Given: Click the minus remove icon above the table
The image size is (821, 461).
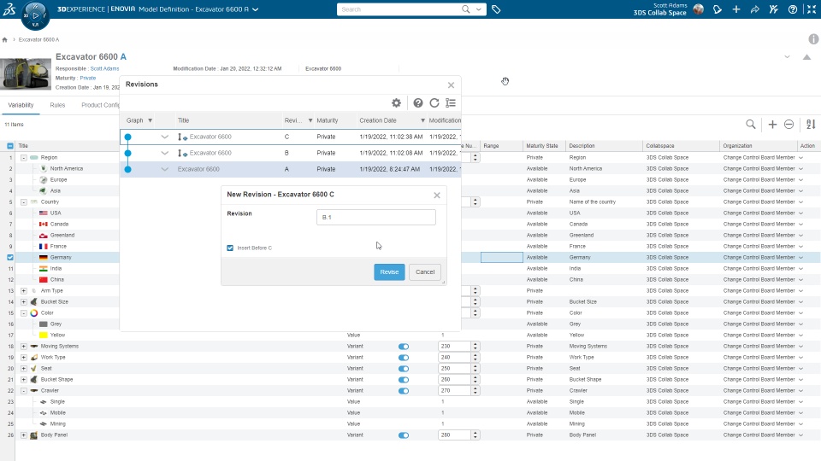Looking at the screenshot, I should (789, 125).
